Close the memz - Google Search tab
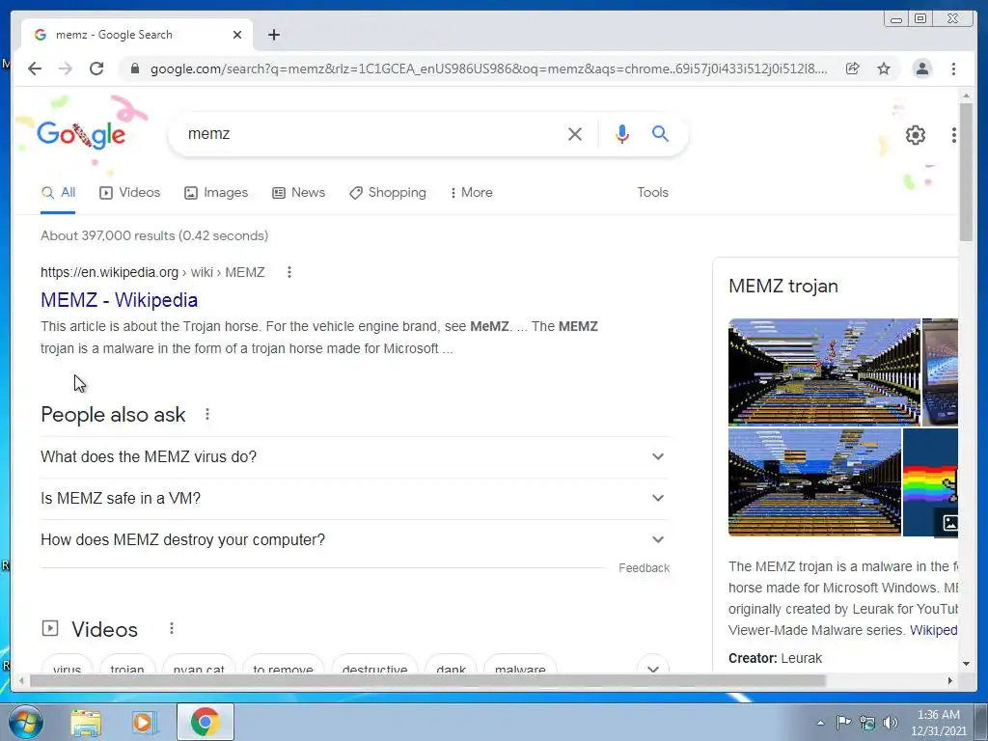Screen dimensions: 988x741 [x=237, y=35]
